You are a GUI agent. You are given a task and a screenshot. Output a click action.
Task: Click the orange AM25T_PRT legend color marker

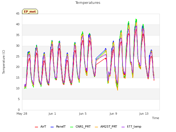tap(97, 127)
